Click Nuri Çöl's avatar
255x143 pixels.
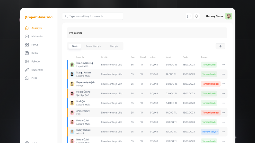72,103
